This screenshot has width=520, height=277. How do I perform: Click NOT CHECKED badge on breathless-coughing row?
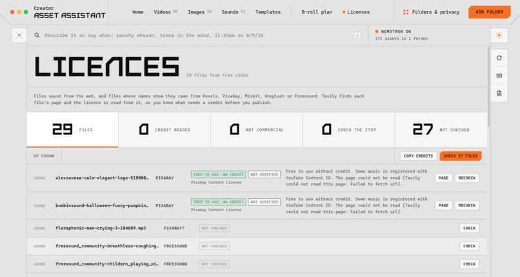coord(214,246)
